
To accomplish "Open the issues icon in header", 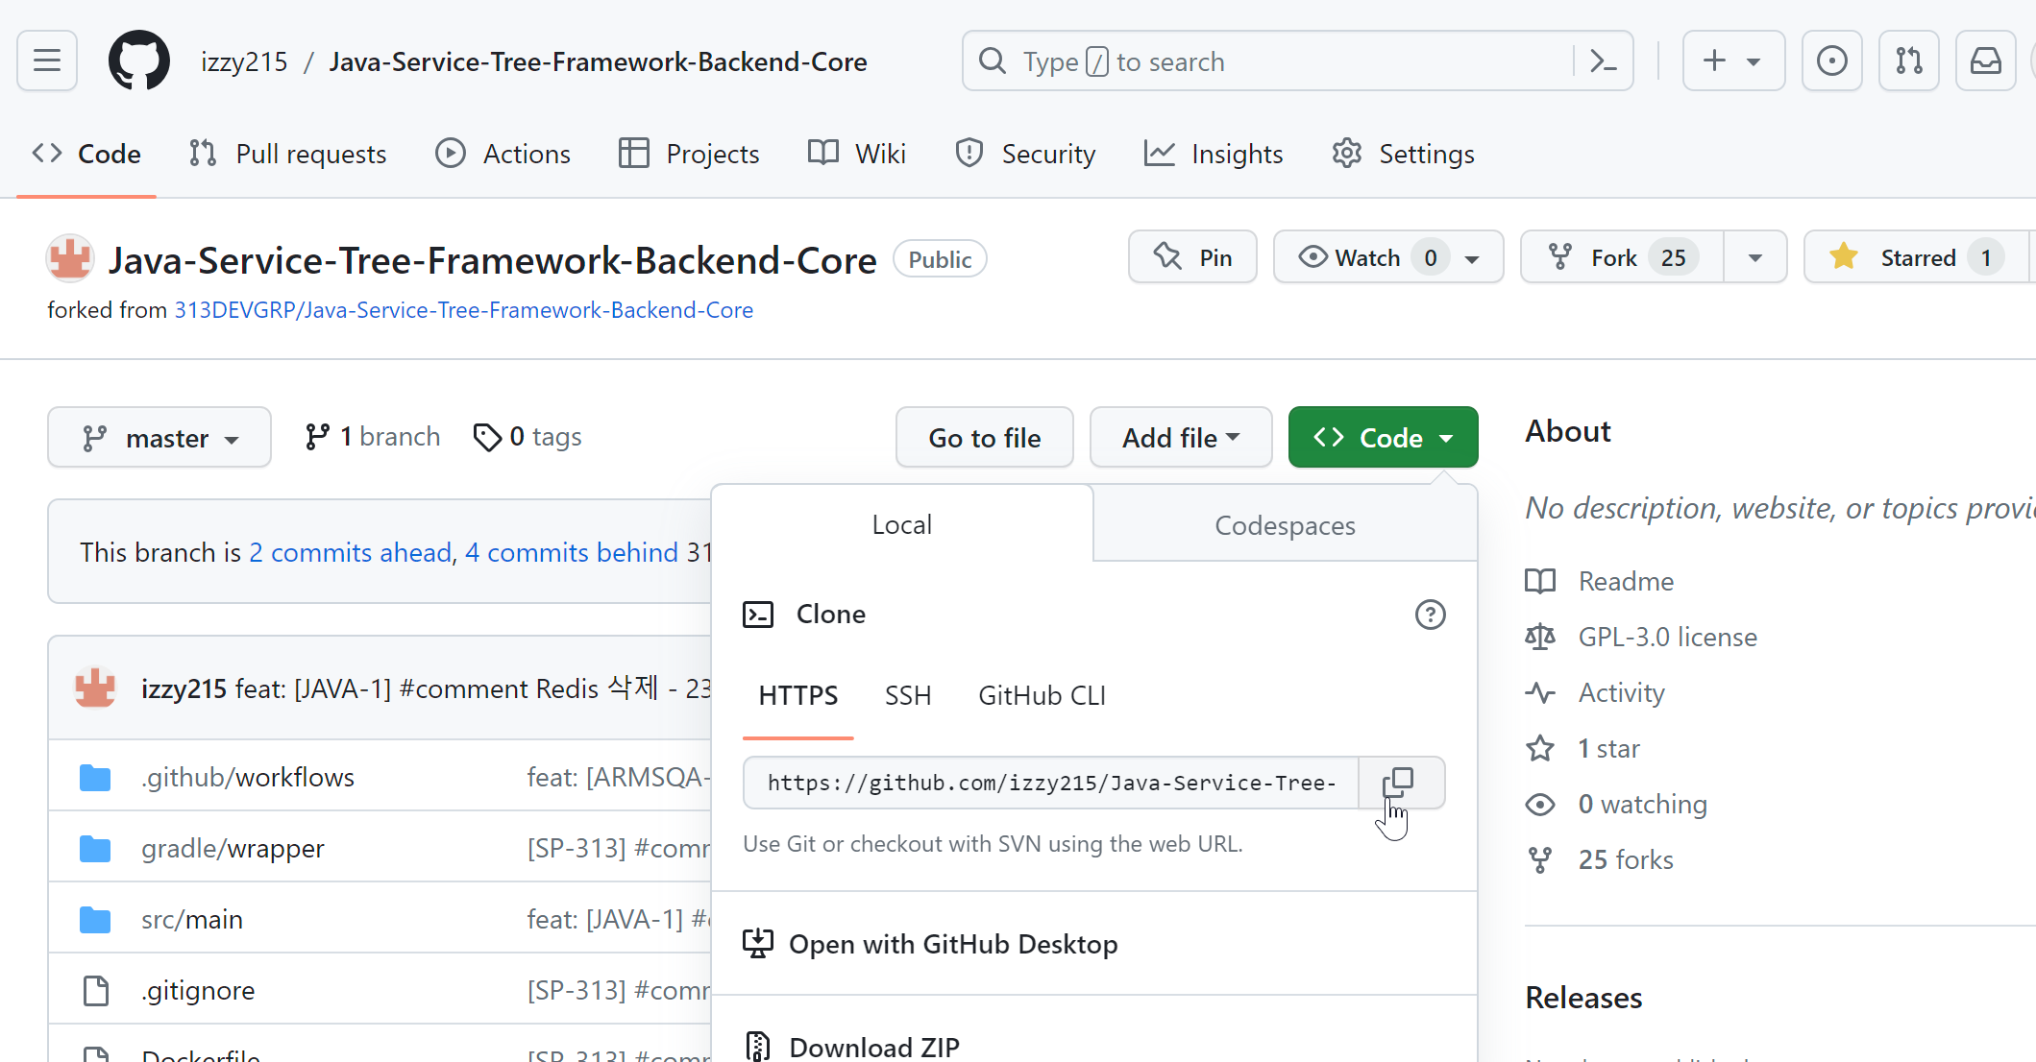I will click(x=1831, y=61).
